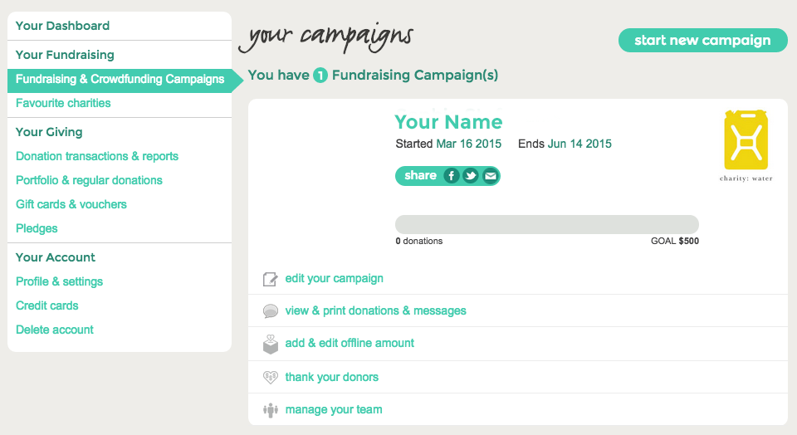Click the offline donation box icon
Screen dimensions: 797x435
(x=271, y=344)
